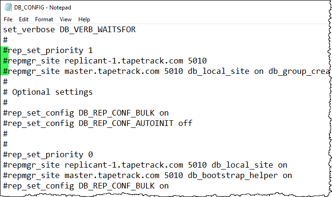Click the DB_CONFIG - Notepad title text

point(43,8)
